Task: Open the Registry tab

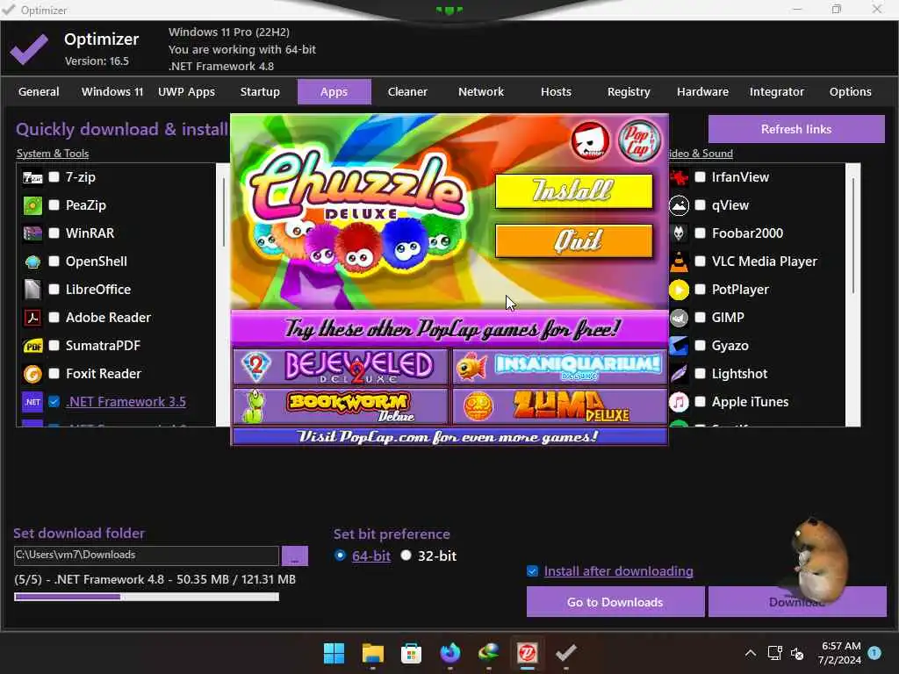Action: [x=629, y=91]
